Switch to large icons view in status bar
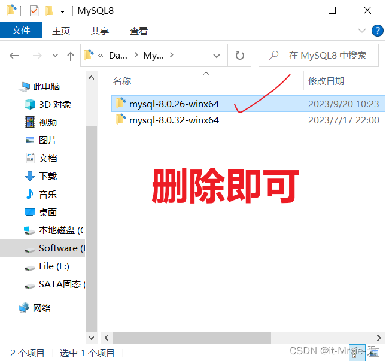Image resolution: width=386 pixels, height=361 pixels. point(373,353)
